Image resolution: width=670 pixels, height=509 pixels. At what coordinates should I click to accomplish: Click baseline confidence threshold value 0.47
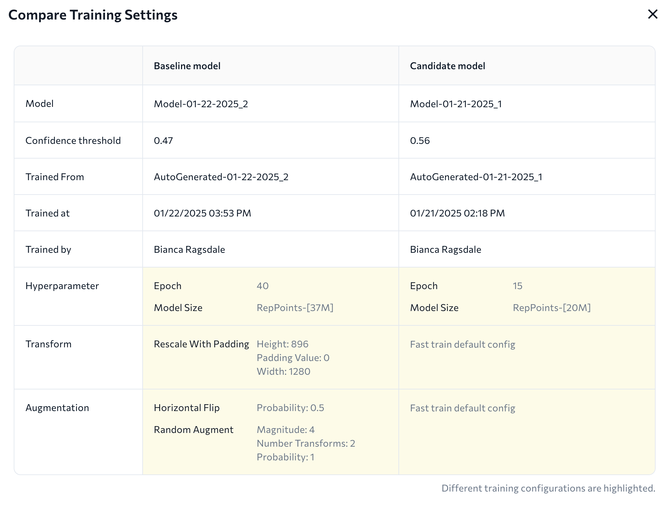(x=163, y=140)
